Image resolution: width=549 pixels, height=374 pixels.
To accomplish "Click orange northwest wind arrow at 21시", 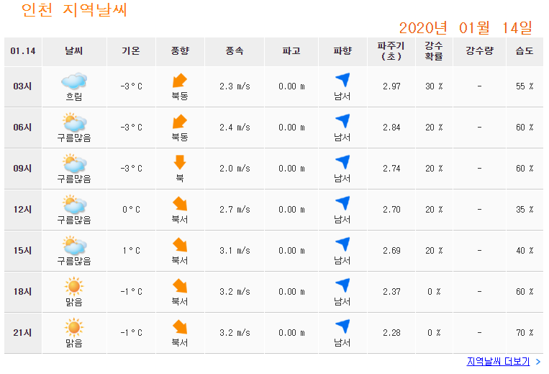I will click(180, 326).
